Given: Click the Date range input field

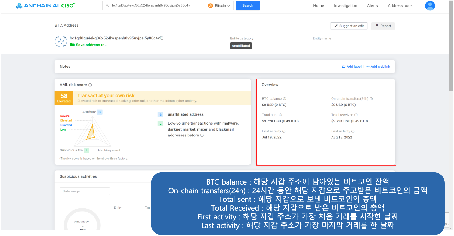Looking at the screenshot, I should [85, 191].
